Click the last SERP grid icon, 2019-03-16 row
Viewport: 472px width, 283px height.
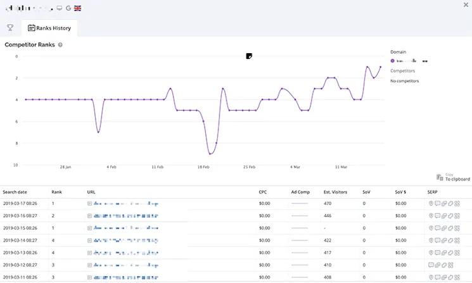coord(457,216)
